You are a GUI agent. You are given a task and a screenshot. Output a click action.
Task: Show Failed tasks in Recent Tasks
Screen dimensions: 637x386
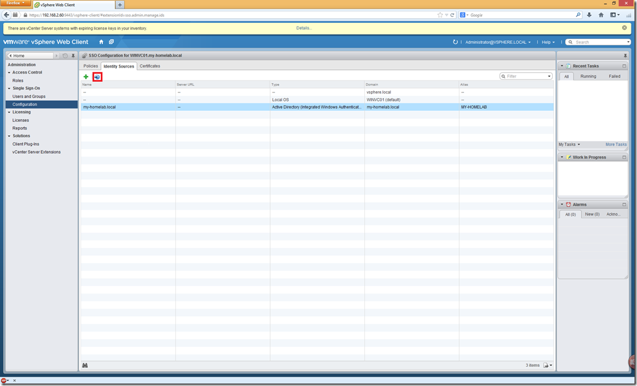click(x=614, y=76)
